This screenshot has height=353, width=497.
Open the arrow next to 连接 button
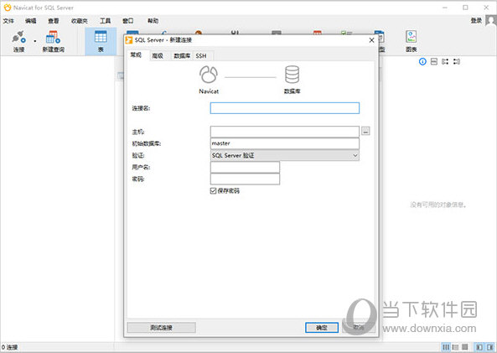pos(35,41)
